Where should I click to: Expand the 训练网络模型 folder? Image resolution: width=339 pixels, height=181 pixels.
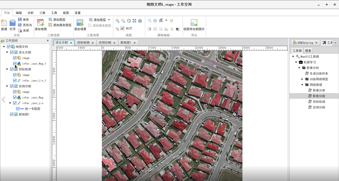(x=302, y=79)
